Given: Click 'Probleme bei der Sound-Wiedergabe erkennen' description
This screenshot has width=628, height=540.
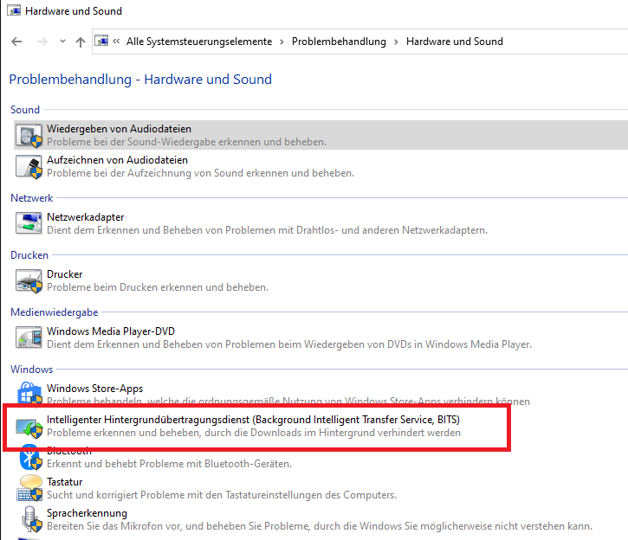Looking at the screenshot, I should (x=186, y=142).
